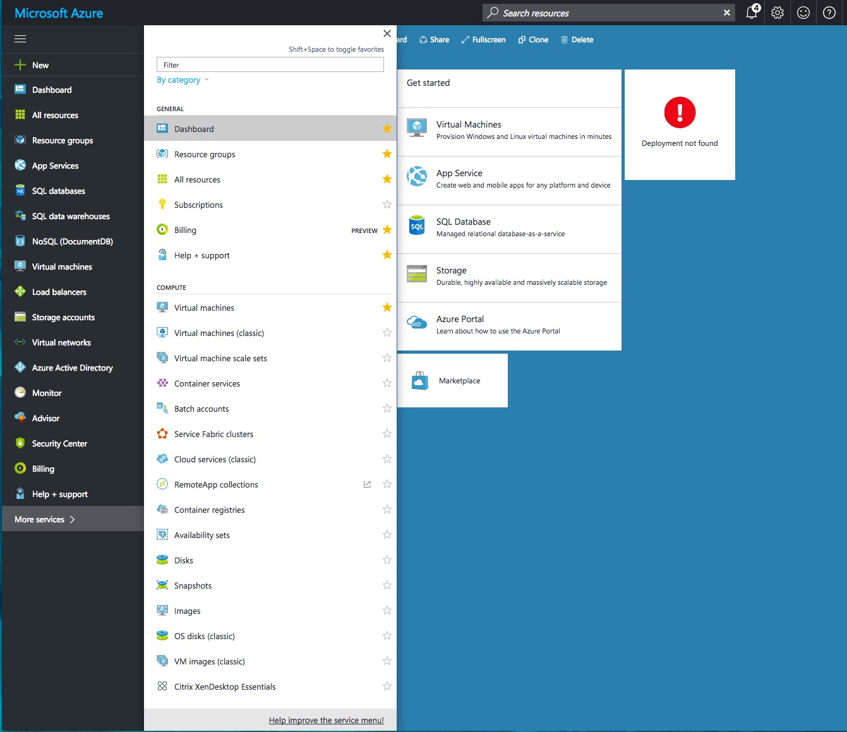Click the Filter text field

(x=270, y=64)
